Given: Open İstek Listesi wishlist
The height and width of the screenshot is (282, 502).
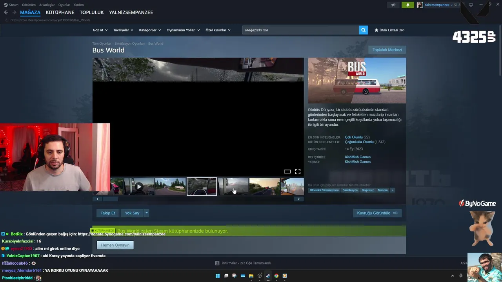Looking at the screenshot, I should [389, 30].
